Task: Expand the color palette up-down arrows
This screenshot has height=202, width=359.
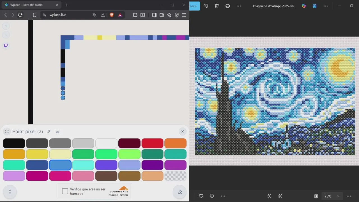Action: (10, 192)
